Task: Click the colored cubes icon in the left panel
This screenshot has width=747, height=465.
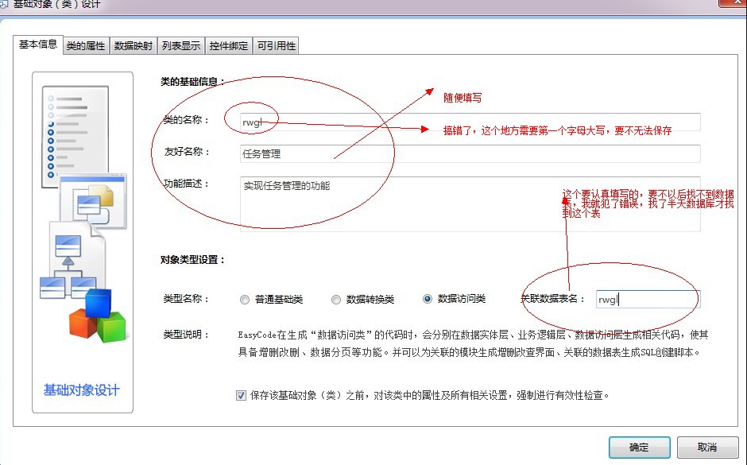Action: (97, 316)
